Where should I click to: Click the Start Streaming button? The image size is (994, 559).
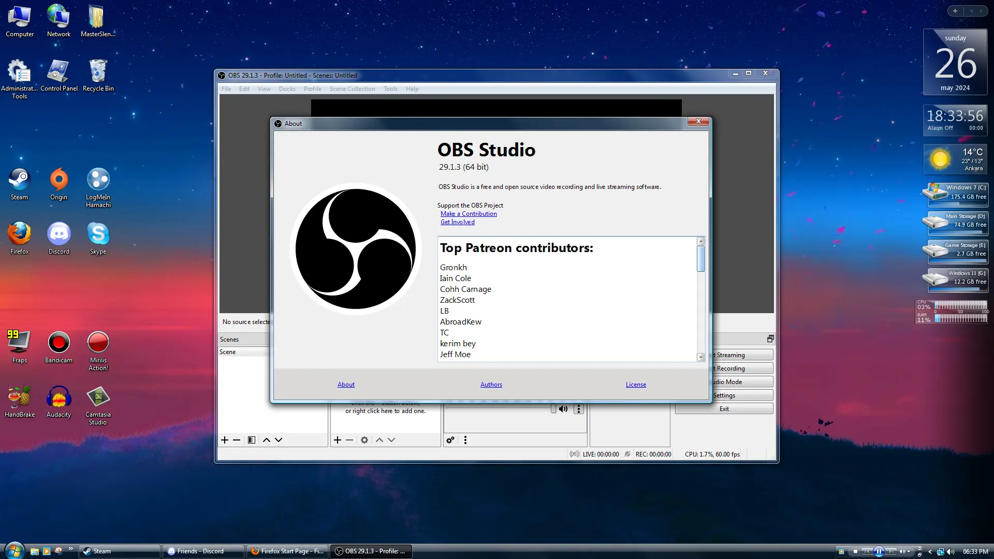click(x=742, y=355)
